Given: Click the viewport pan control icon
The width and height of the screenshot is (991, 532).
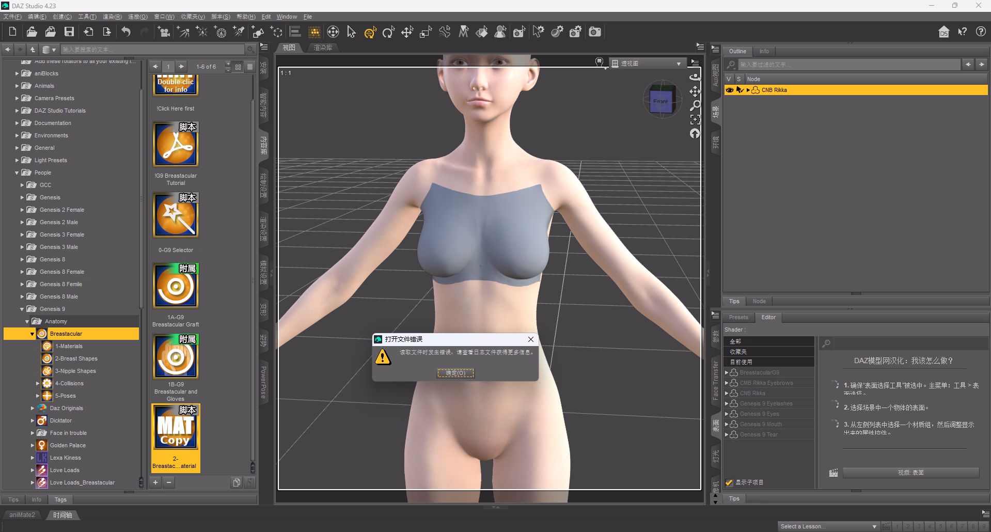Looking at the screenshot, I should [695, 91].
